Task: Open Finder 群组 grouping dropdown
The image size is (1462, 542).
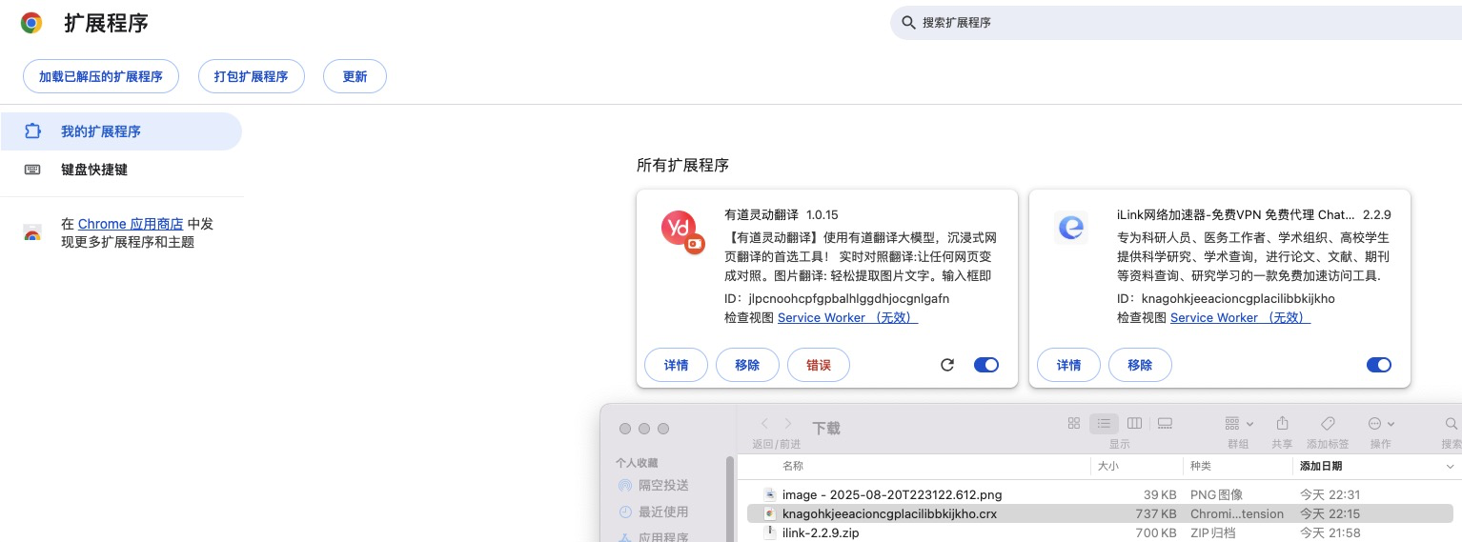Action: pos(1239,423)
